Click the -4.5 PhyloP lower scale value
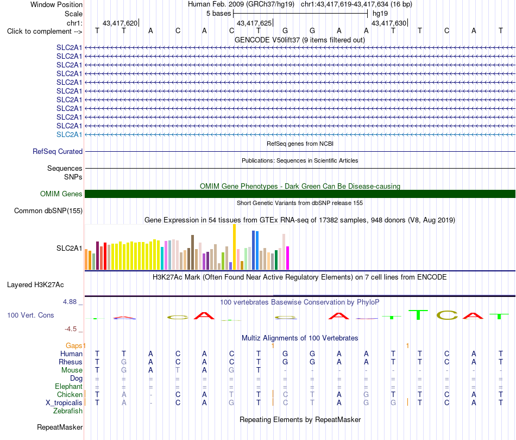516x440 pixels. tap(71, 329)
